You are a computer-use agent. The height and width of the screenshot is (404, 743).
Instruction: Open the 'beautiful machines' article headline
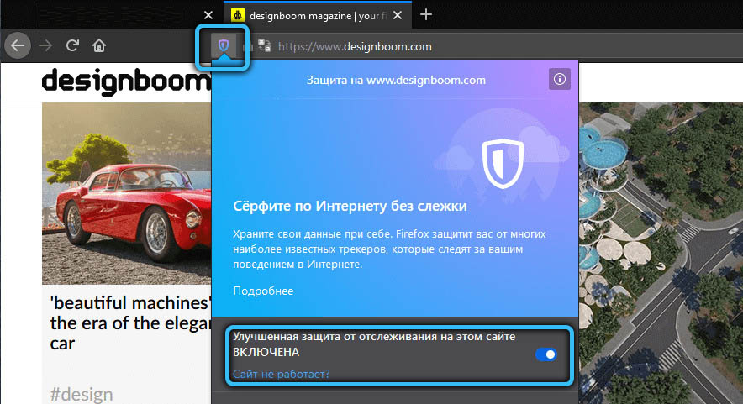coord(126,322)
